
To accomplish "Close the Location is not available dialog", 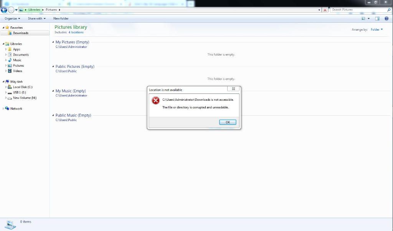I will coord(233,88).
